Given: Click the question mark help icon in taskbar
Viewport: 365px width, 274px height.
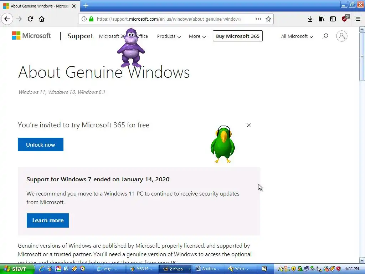Looking at the screenshot, I should (x=264, y=269).
